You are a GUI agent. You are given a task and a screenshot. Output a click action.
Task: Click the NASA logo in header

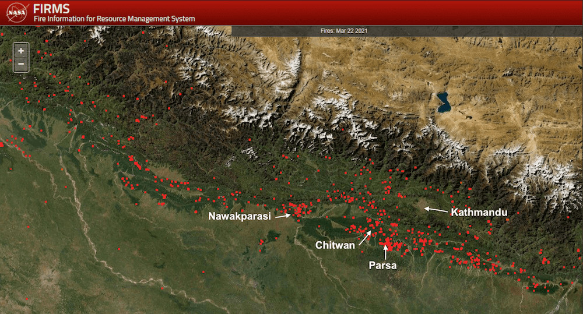[x=17, y=12]
